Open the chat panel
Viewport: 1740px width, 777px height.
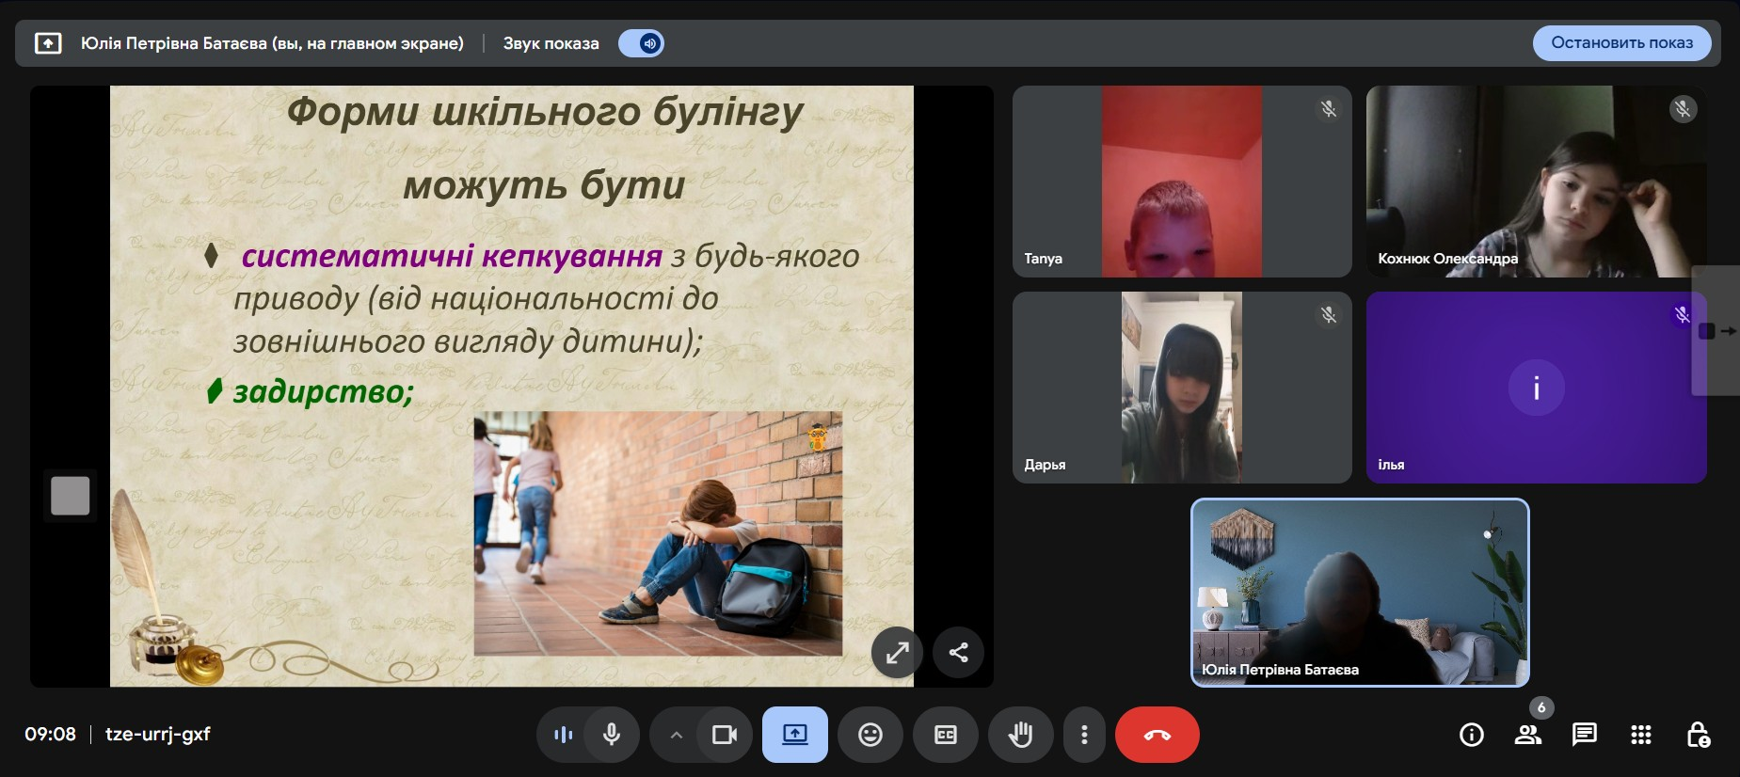pos(1584,735)
